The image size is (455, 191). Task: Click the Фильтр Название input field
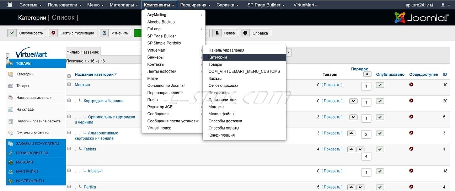point(121,52)
